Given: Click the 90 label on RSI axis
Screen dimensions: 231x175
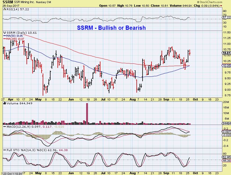Looking at the screenshot, I should click(225, 11).
